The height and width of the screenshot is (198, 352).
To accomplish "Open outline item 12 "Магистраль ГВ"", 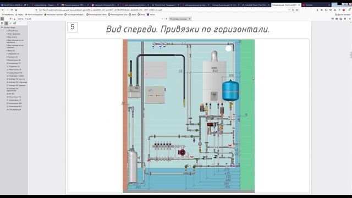I will point(14,70).
